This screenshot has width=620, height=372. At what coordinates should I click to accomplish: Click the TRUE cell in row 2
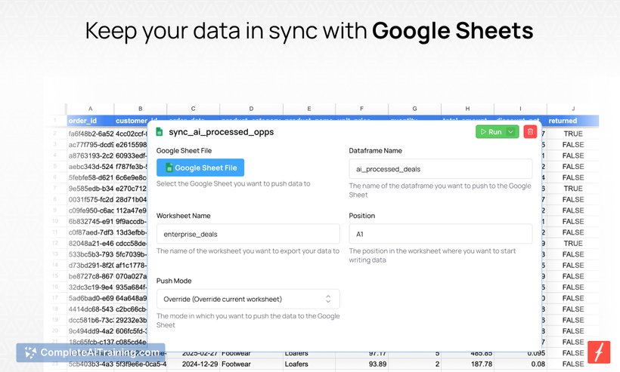pyautogui.click(x=573, y=134)
